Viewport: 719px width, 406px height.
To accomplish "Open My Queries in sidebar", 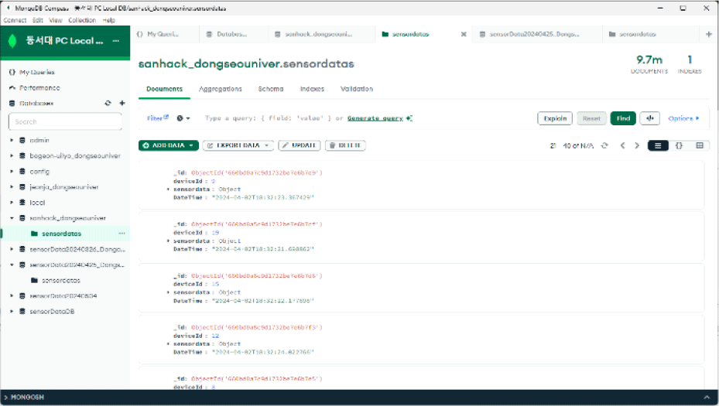I will (x=36, y=73).
